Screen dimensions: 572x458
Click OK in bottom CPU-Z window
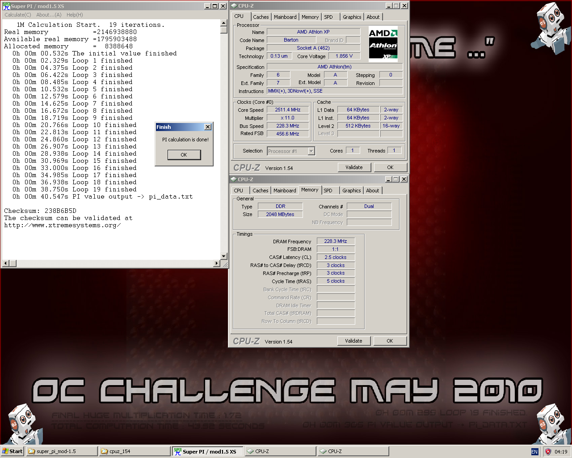[390, 341]
